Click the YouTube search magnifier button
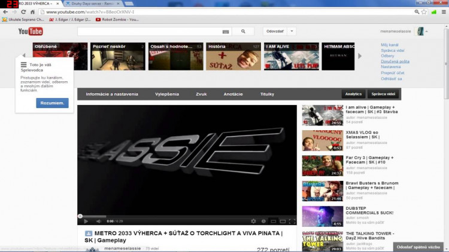This screenshot has height=252, width=449. 243,32
